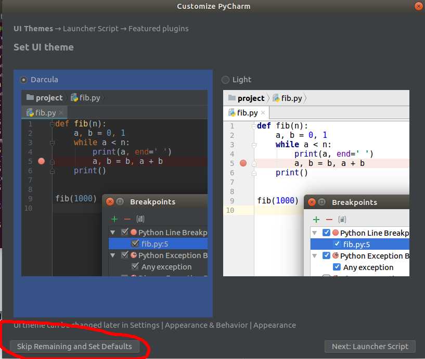This screenshot has height=359, width=425.
Task: Click the Darcula editor preview thumbnail
Action: (x=114, y=183)
